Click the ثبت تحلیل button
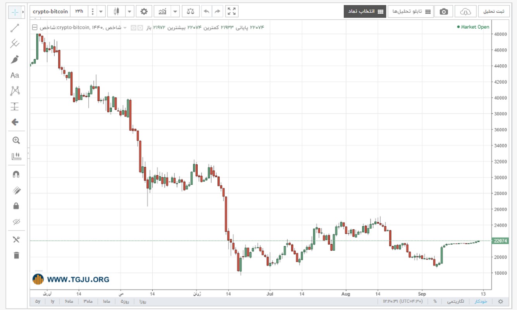The width and height of the screenshot is (517, 310). [x=494, y=12]
